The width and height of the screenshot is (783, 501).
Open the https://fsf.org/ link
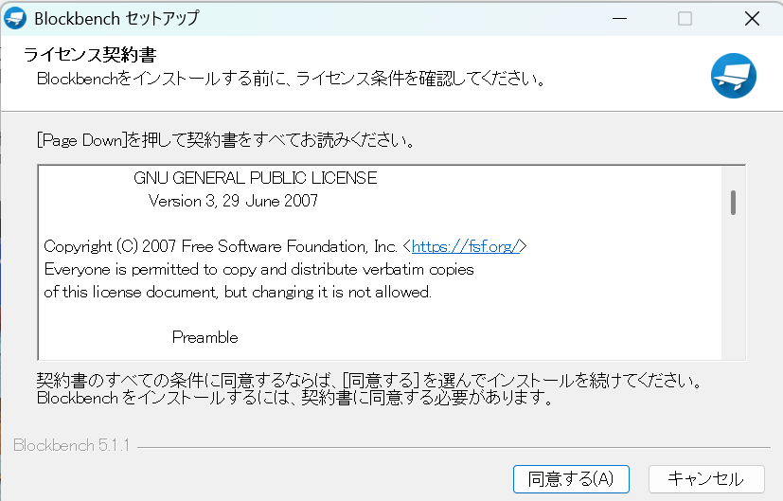[463, 246]
